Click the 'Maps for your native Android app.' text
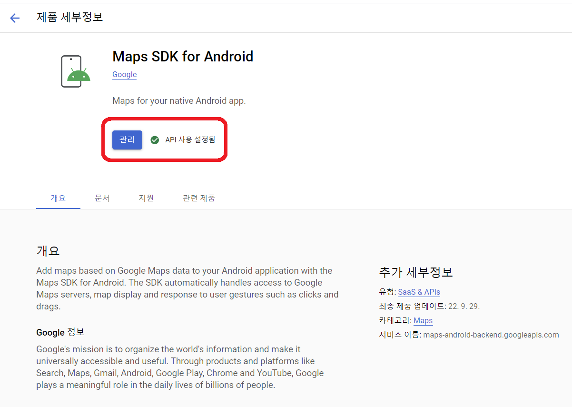The width and height of the screenshot is (572, 407). coord(179,101)
